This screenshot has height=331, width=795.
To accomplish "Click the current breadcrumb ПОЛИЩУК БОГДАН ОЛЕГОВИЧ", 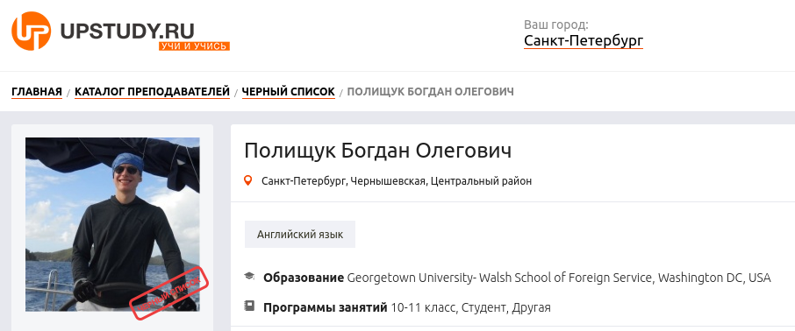I will tap(431, 92).
